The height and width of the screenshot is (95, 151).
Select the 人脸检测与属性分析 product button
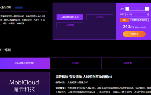[x=70, y=17]
